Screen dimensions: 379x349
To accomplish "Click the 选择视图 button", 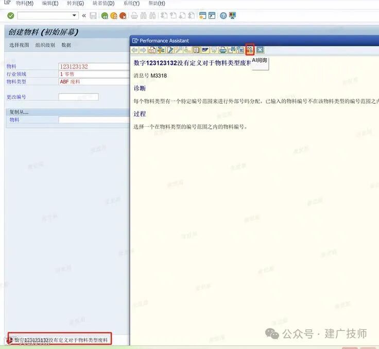I will coord(19,45).
